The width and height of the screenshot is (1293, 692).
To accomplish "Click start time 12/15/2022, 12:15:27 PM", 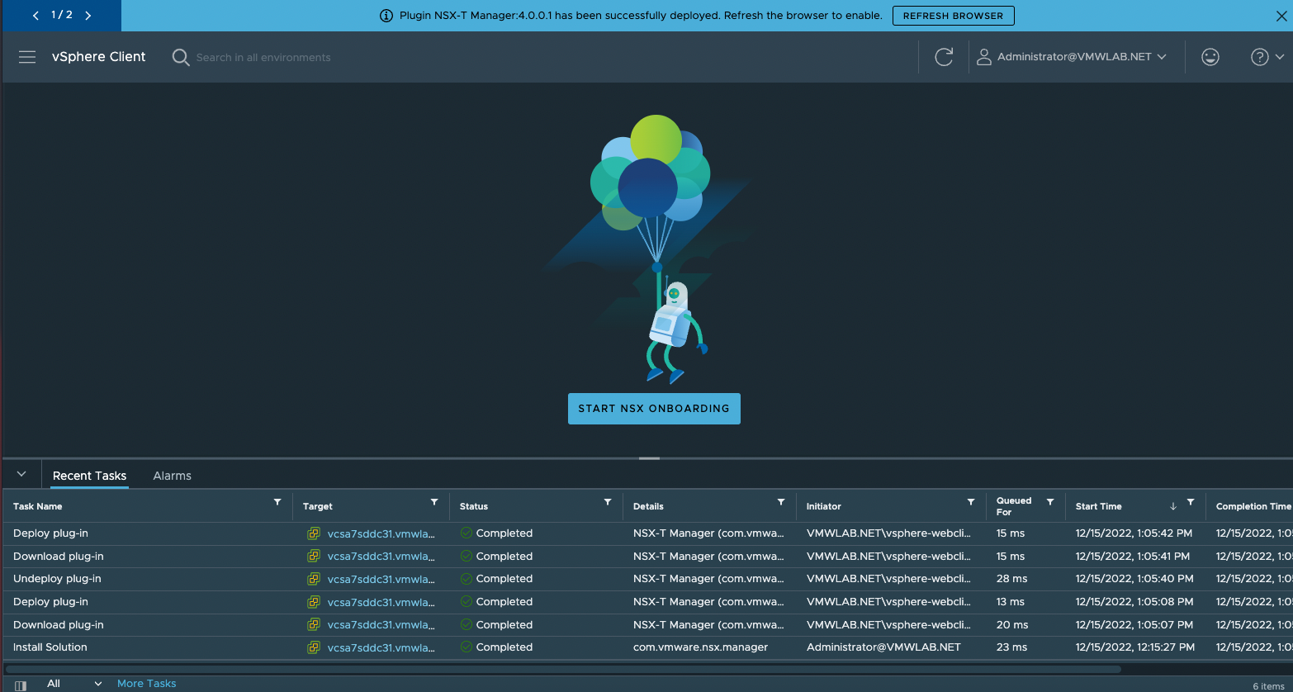I will click(1134, 647).
